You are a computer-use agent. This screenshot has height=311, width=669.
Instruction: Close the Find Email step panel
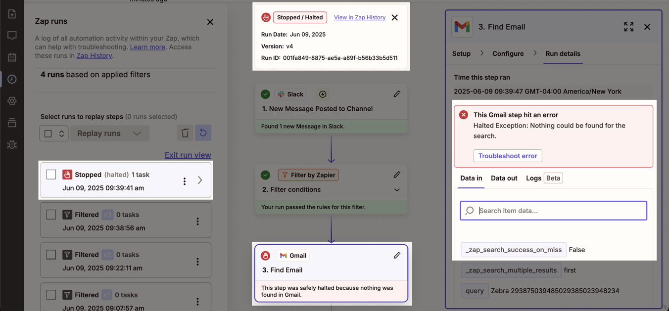coord(647,27)
